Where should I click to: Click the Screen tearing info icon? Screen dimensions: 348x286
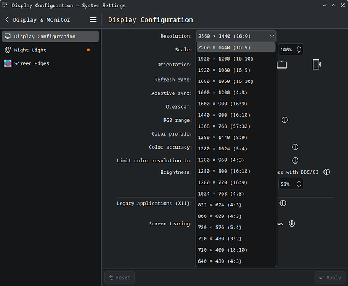291,224
